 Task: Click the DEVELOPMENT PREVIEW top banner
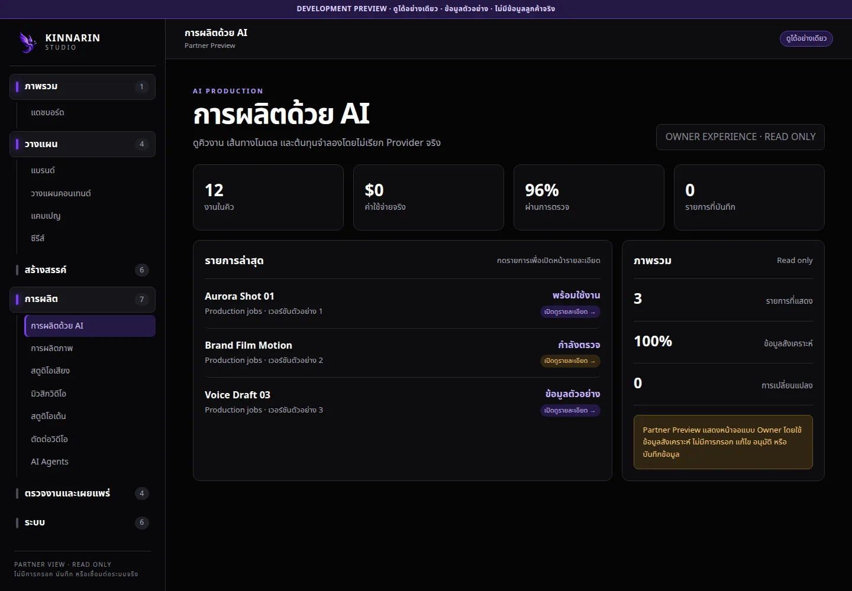[426, 9]
